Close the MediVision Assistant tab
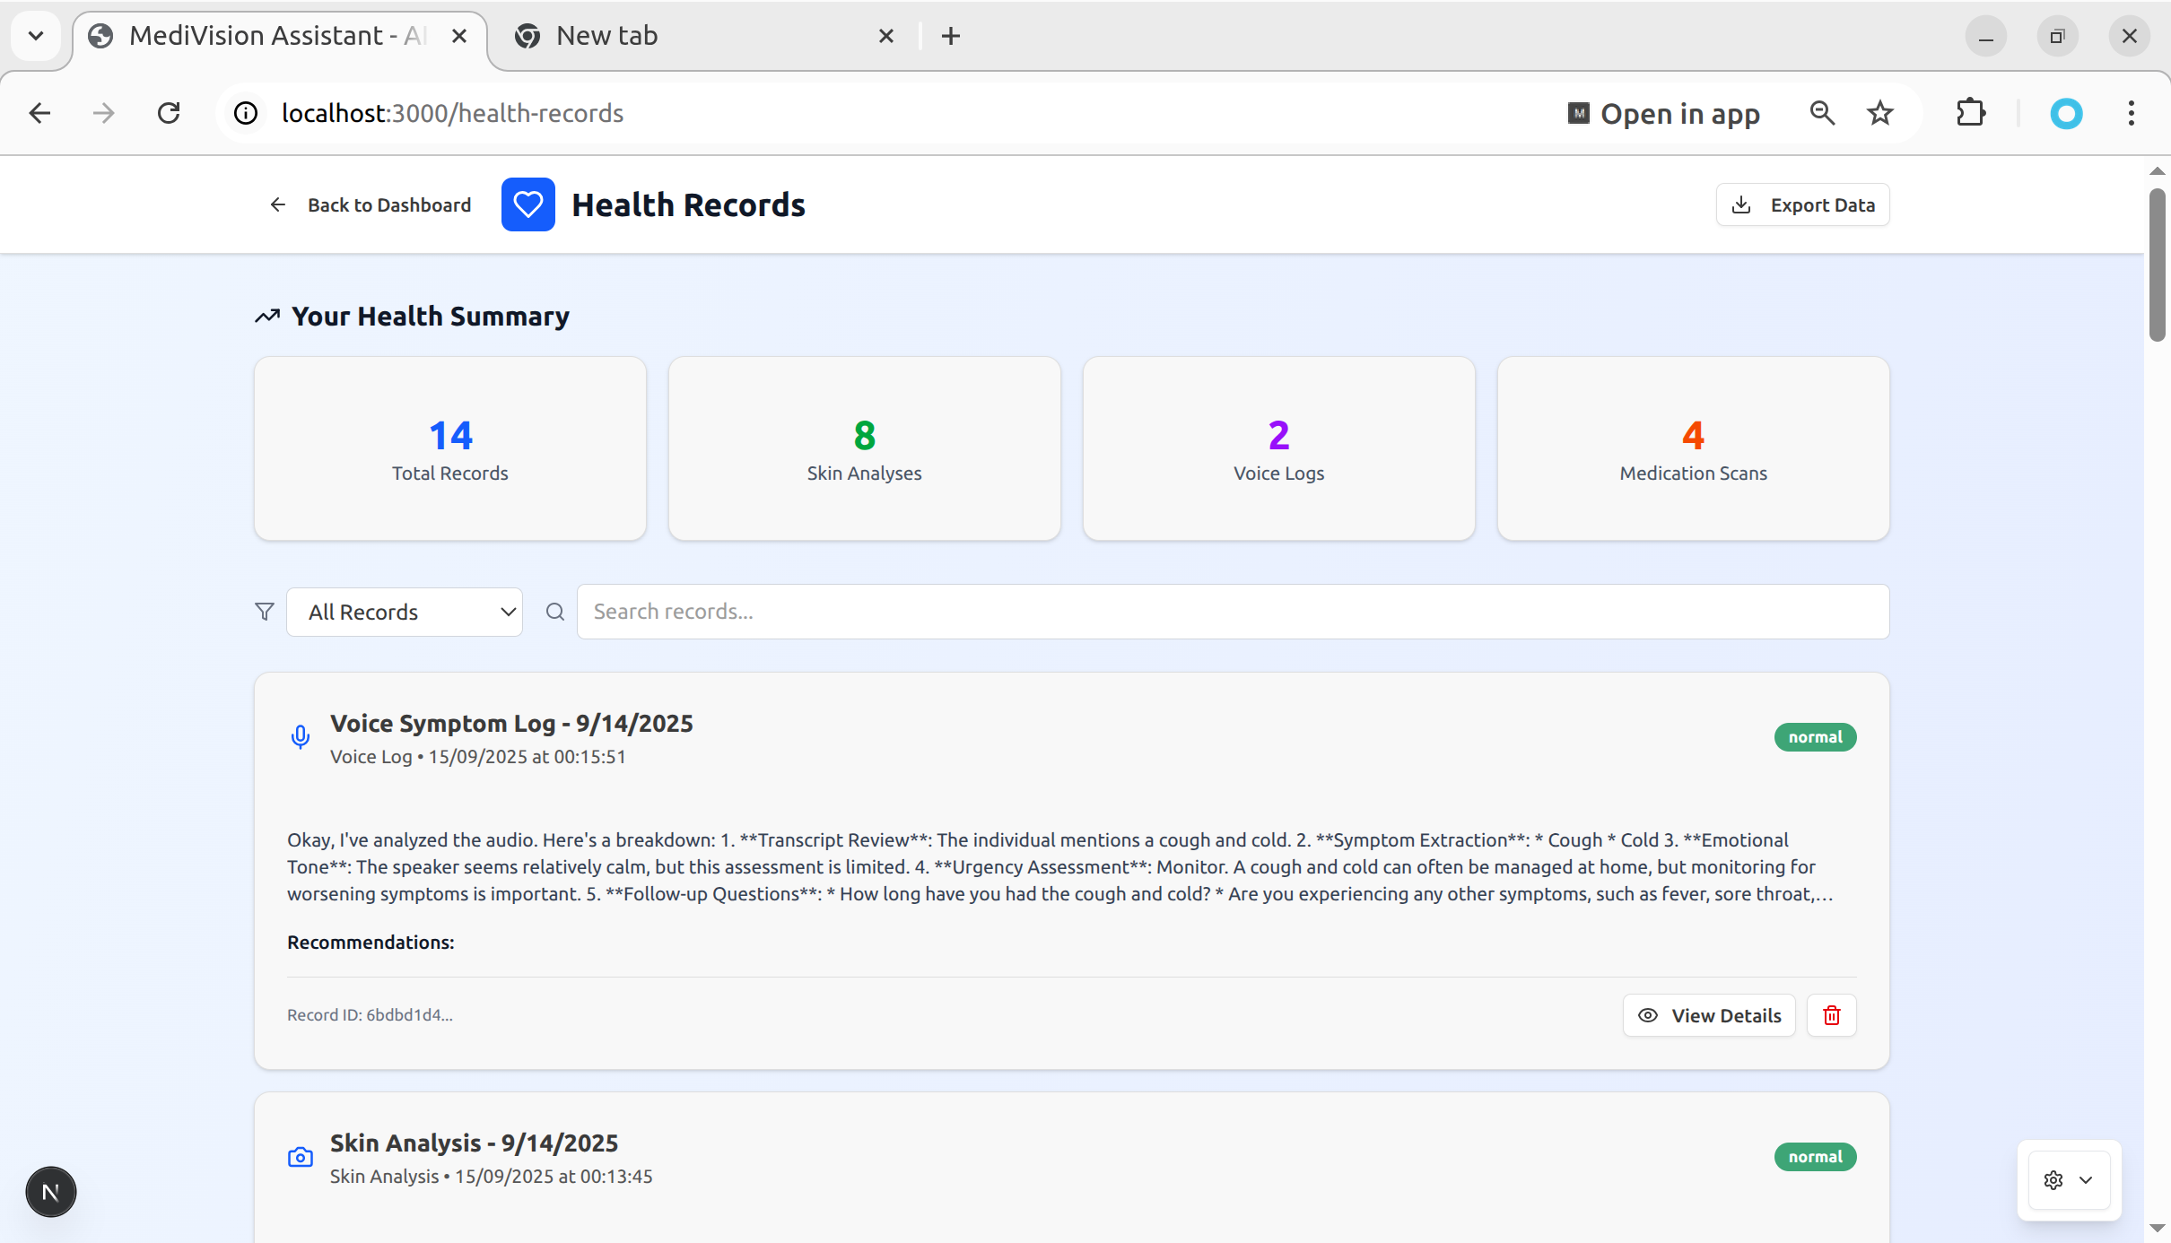The image size is (2171, 1243). click(x=458, y=36)
